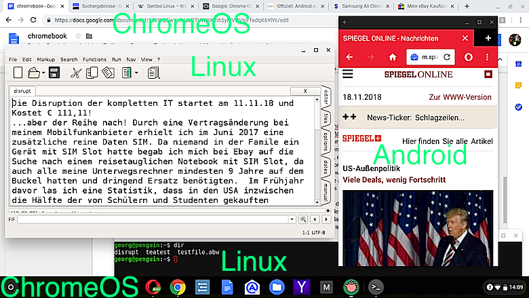Screen dimensions: 529x298
Task: Open the documents list icon in toolbar
Action: [x=153, y=73]
